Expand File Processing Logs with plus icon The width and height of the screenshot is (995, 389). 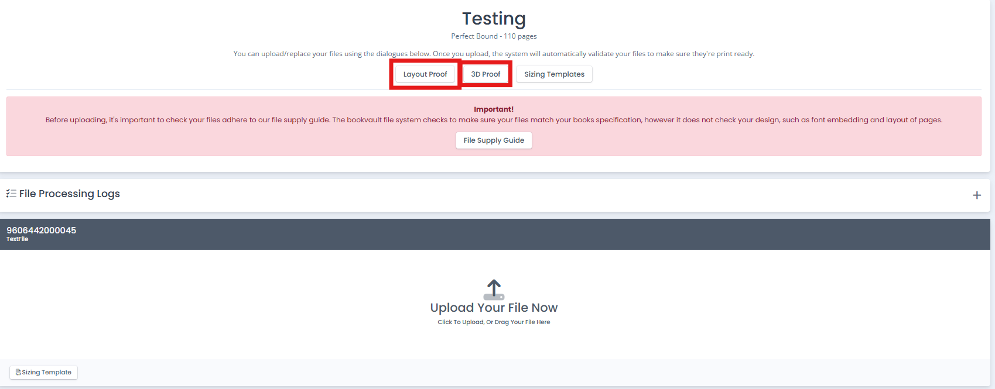976,195
